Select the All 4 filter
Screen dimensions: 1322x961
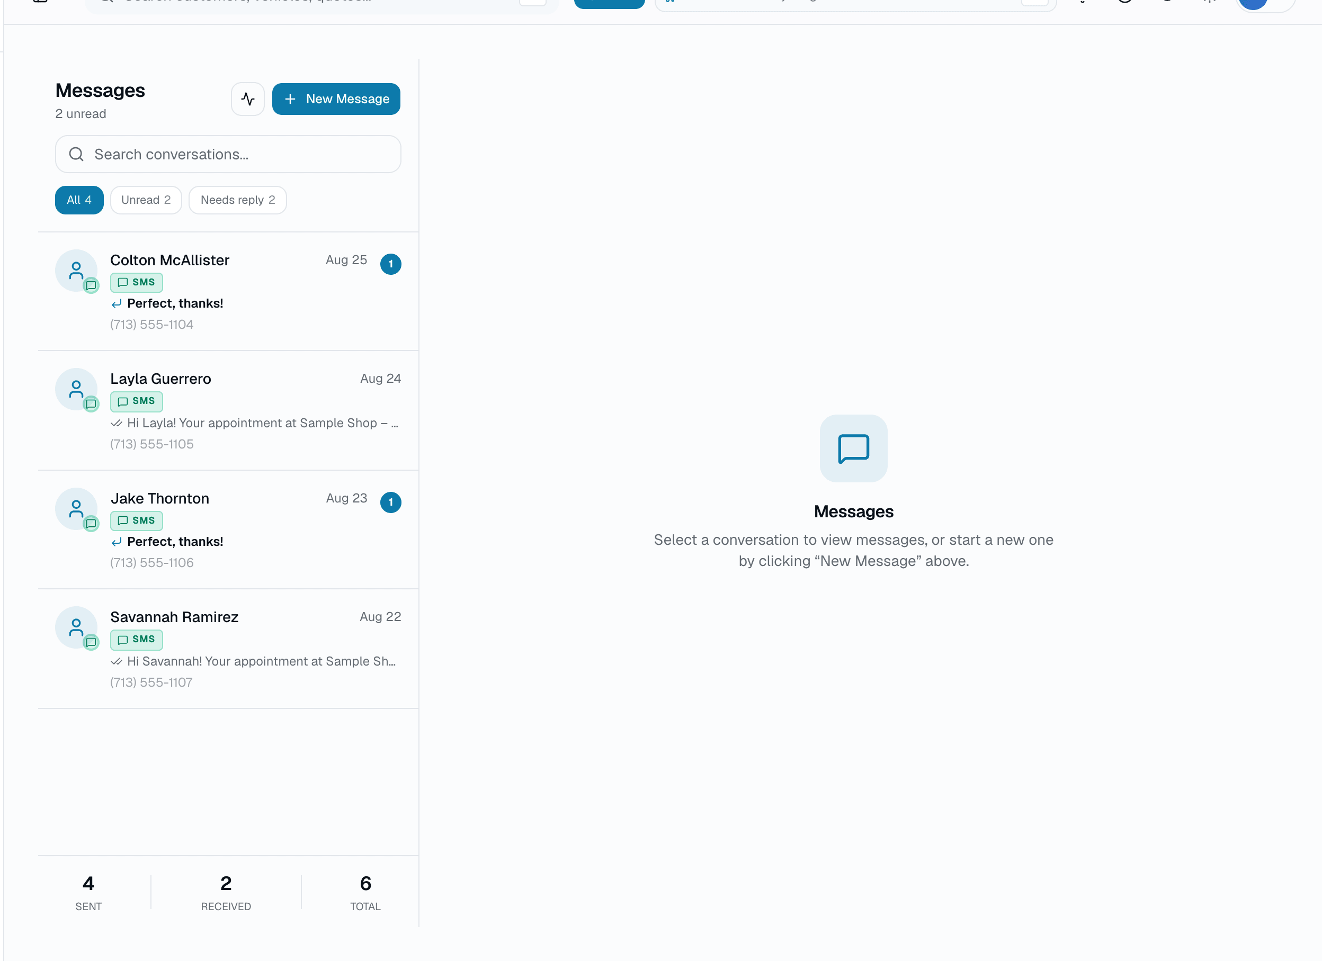tap(79, 200)
